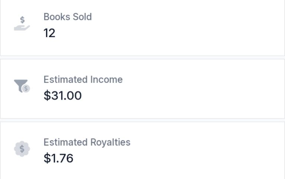285x179 pixels.
Task: Click the small dollar sign above hand
Action: click(x=22, y=20)
